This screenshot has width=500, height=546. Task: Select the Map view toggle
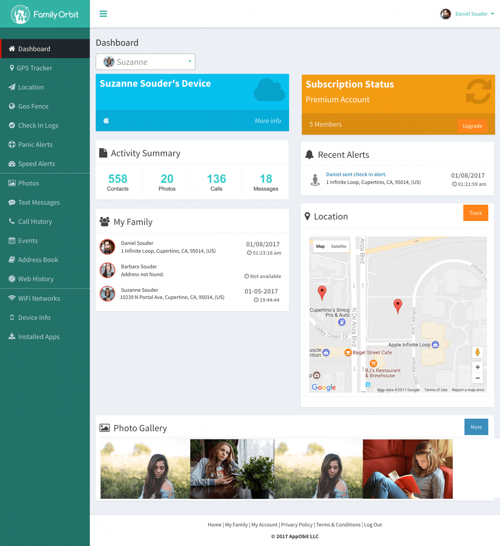[320, 246]
